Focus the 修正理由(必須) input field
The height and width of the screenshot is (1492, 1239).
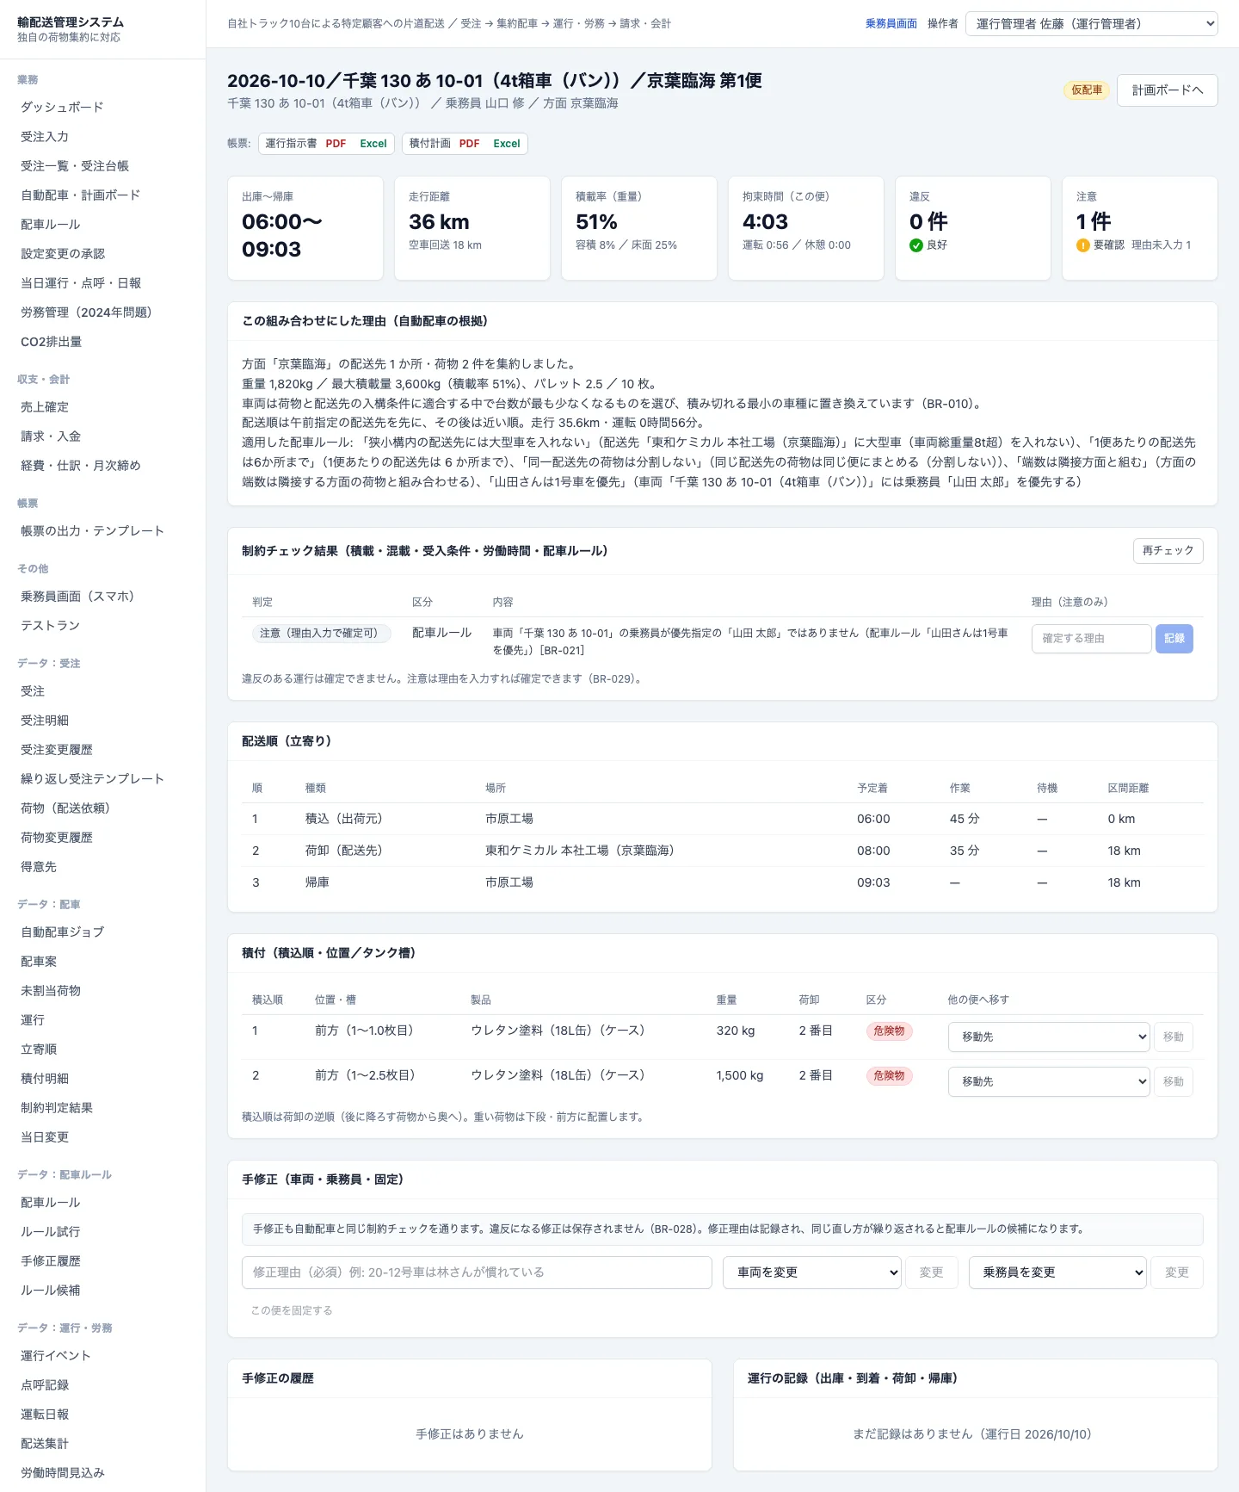tap(477, 1272)
